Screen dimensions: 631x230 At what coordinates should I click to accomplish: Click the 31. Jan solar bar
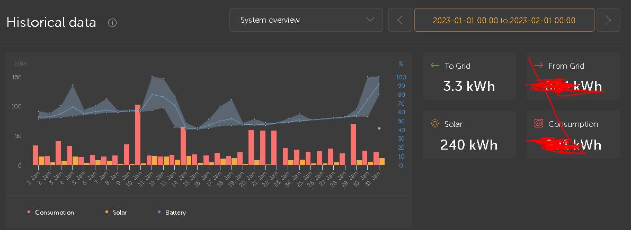[382, 162]
